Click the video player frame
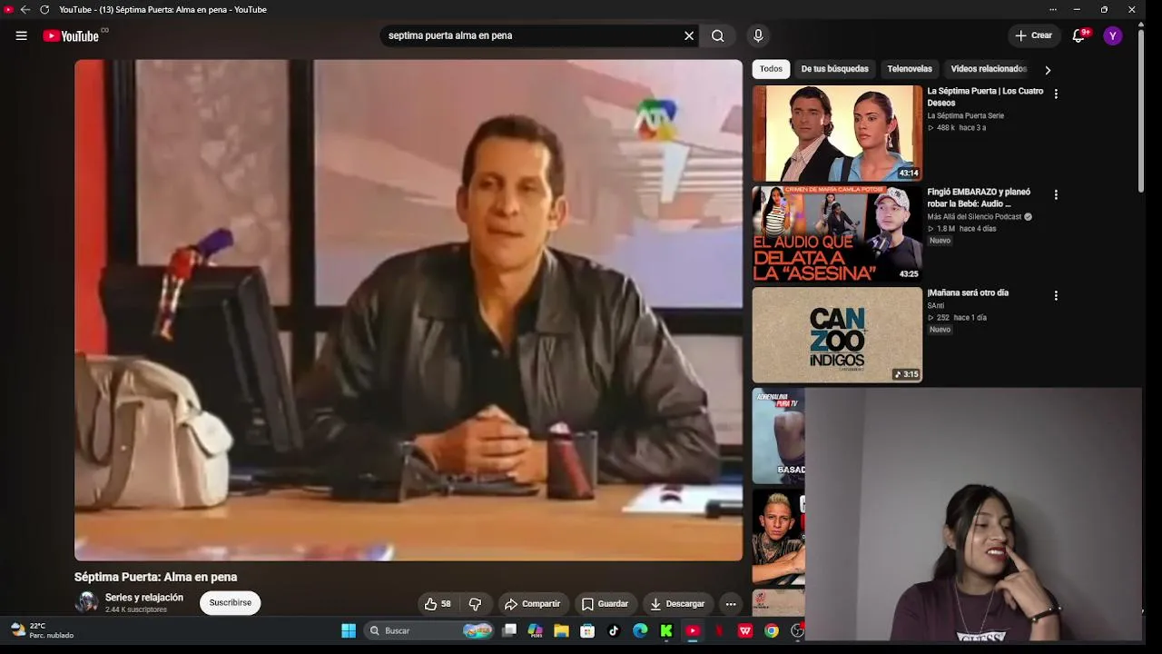This screenshot has width=1162, height=654. click(x=409, y=311)
